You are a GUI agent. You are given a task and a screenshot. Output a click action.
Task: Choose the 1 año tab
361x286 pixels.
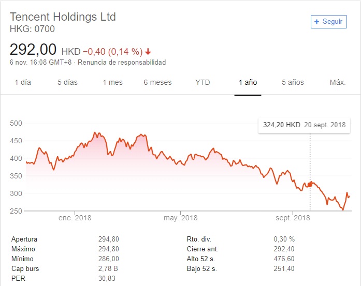click(248, 82)
